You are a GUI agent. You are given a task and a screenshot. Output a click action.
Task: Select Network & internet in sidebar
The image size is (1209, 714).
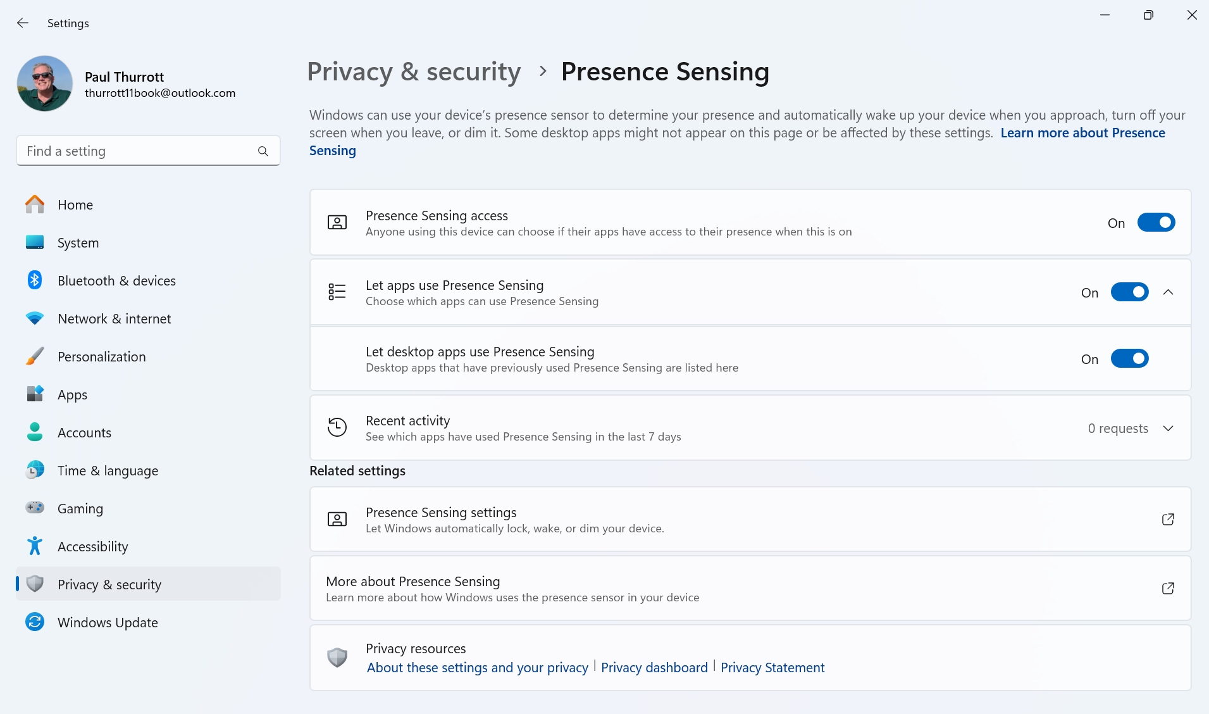(x=114, y=318)
